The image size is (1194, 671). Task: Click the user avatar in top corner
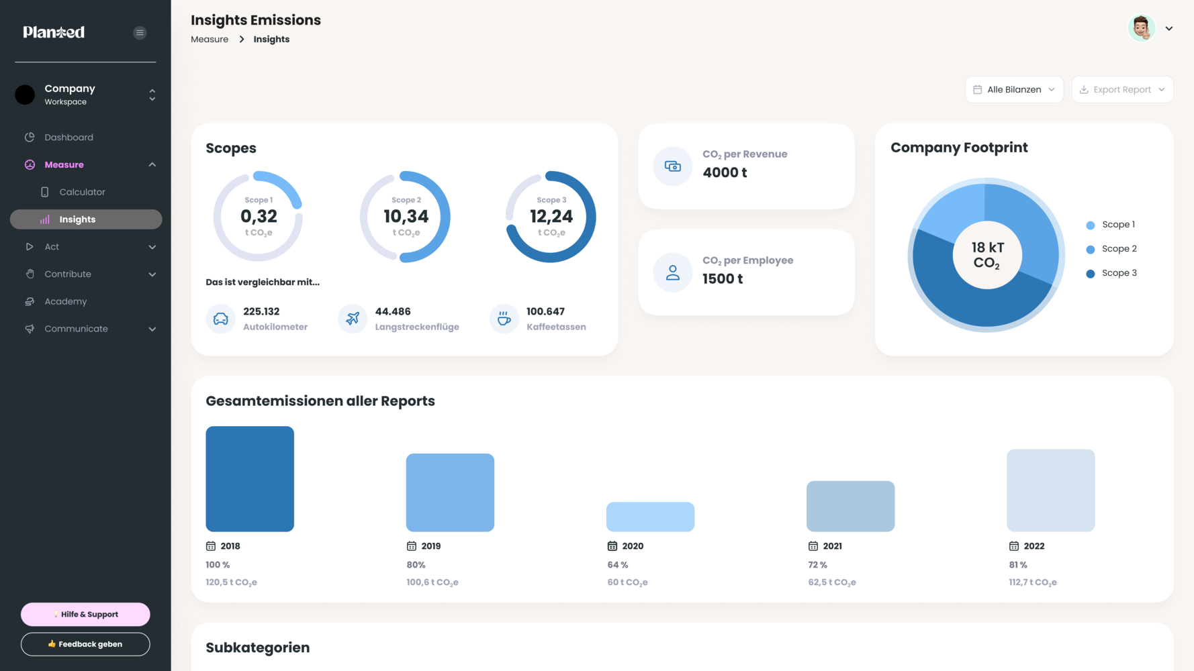point(1141,28)
